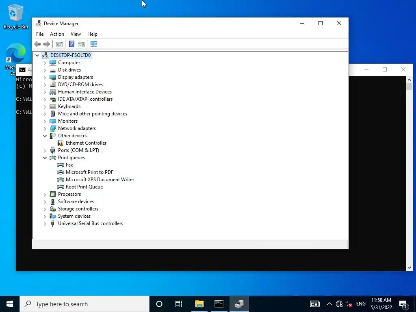The image size is (416, 312).
Task: Click the Back arrow toolbar icon
Action: click(37, 44)
